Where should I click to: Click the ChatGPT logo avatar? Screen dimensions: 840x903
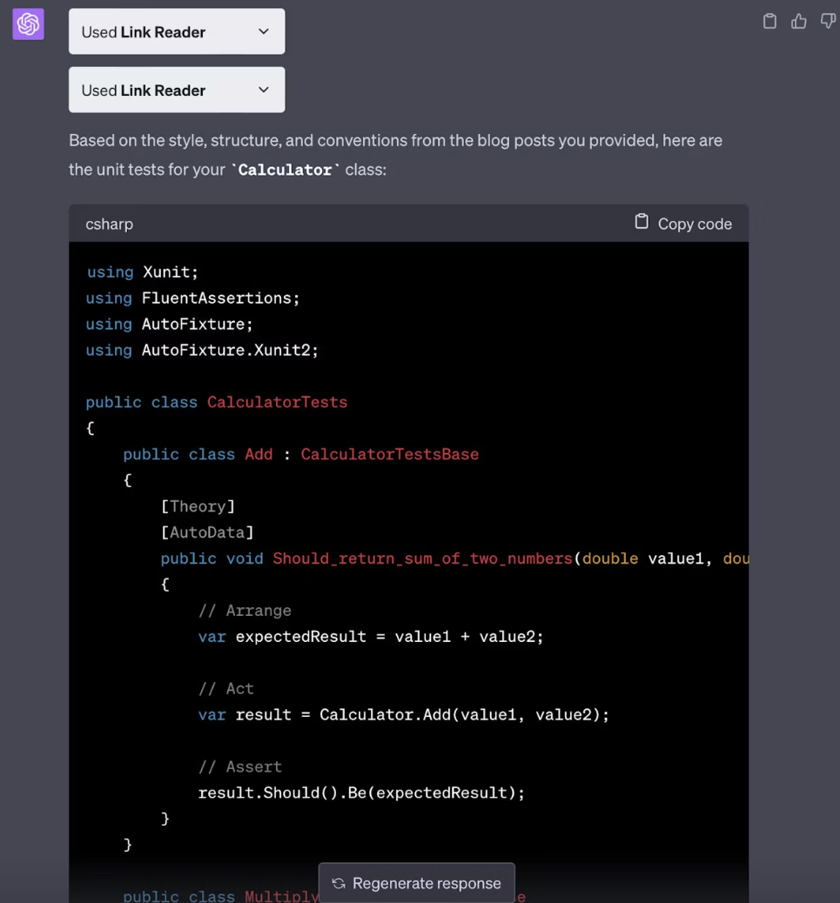pyautogui.click(x=27, y=23)
